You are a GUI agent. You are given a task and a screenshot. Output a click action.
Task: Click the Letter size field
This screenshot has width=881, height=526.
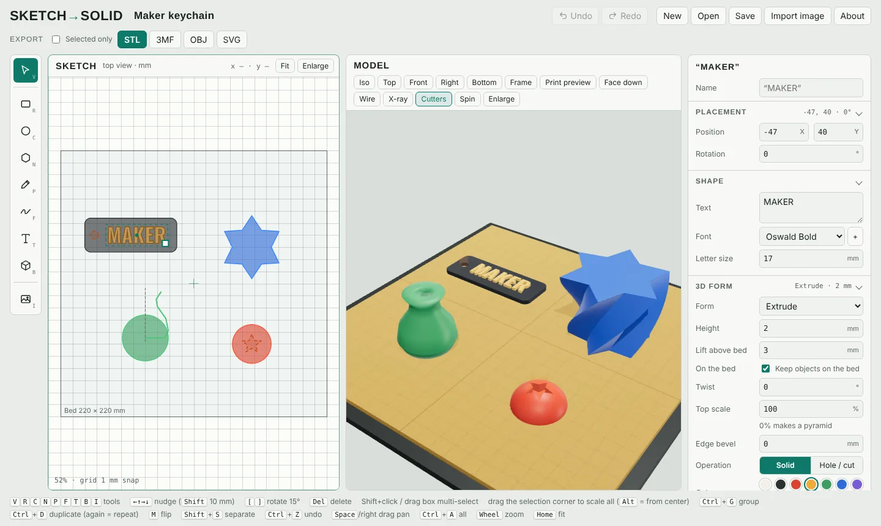pyautogui.click(x=811, y=259)
